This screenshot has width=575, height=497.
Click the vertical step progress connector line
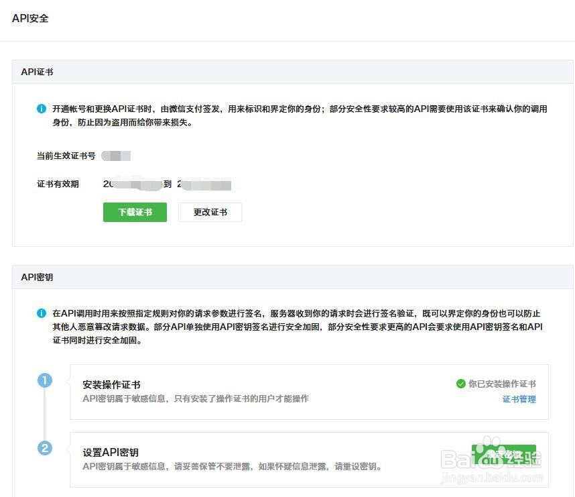45,415
